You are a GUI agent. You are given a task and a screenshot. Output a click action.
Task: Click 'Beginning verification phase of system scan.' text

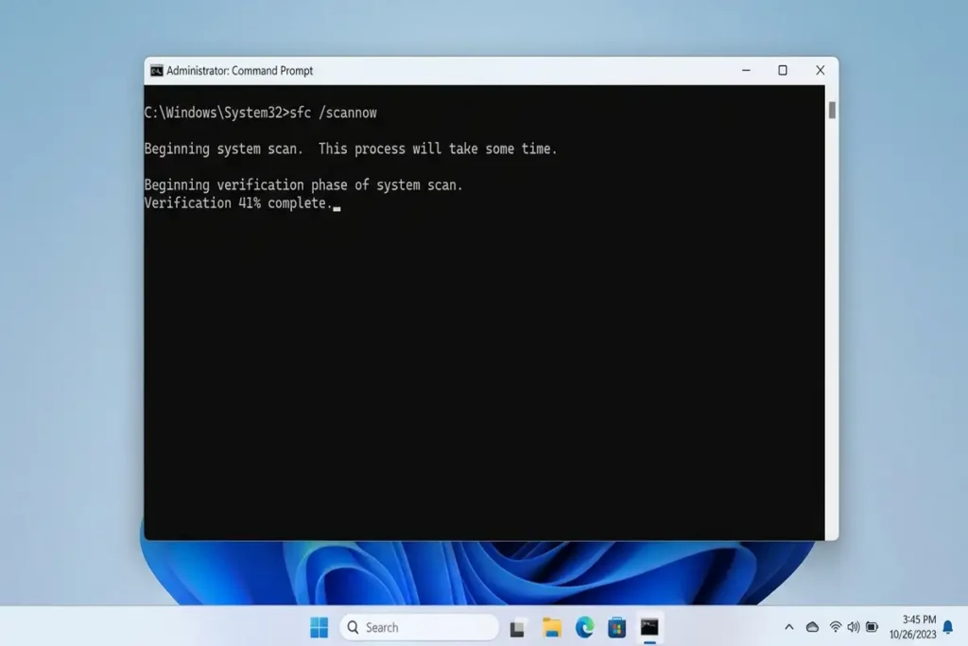[303, 184]
